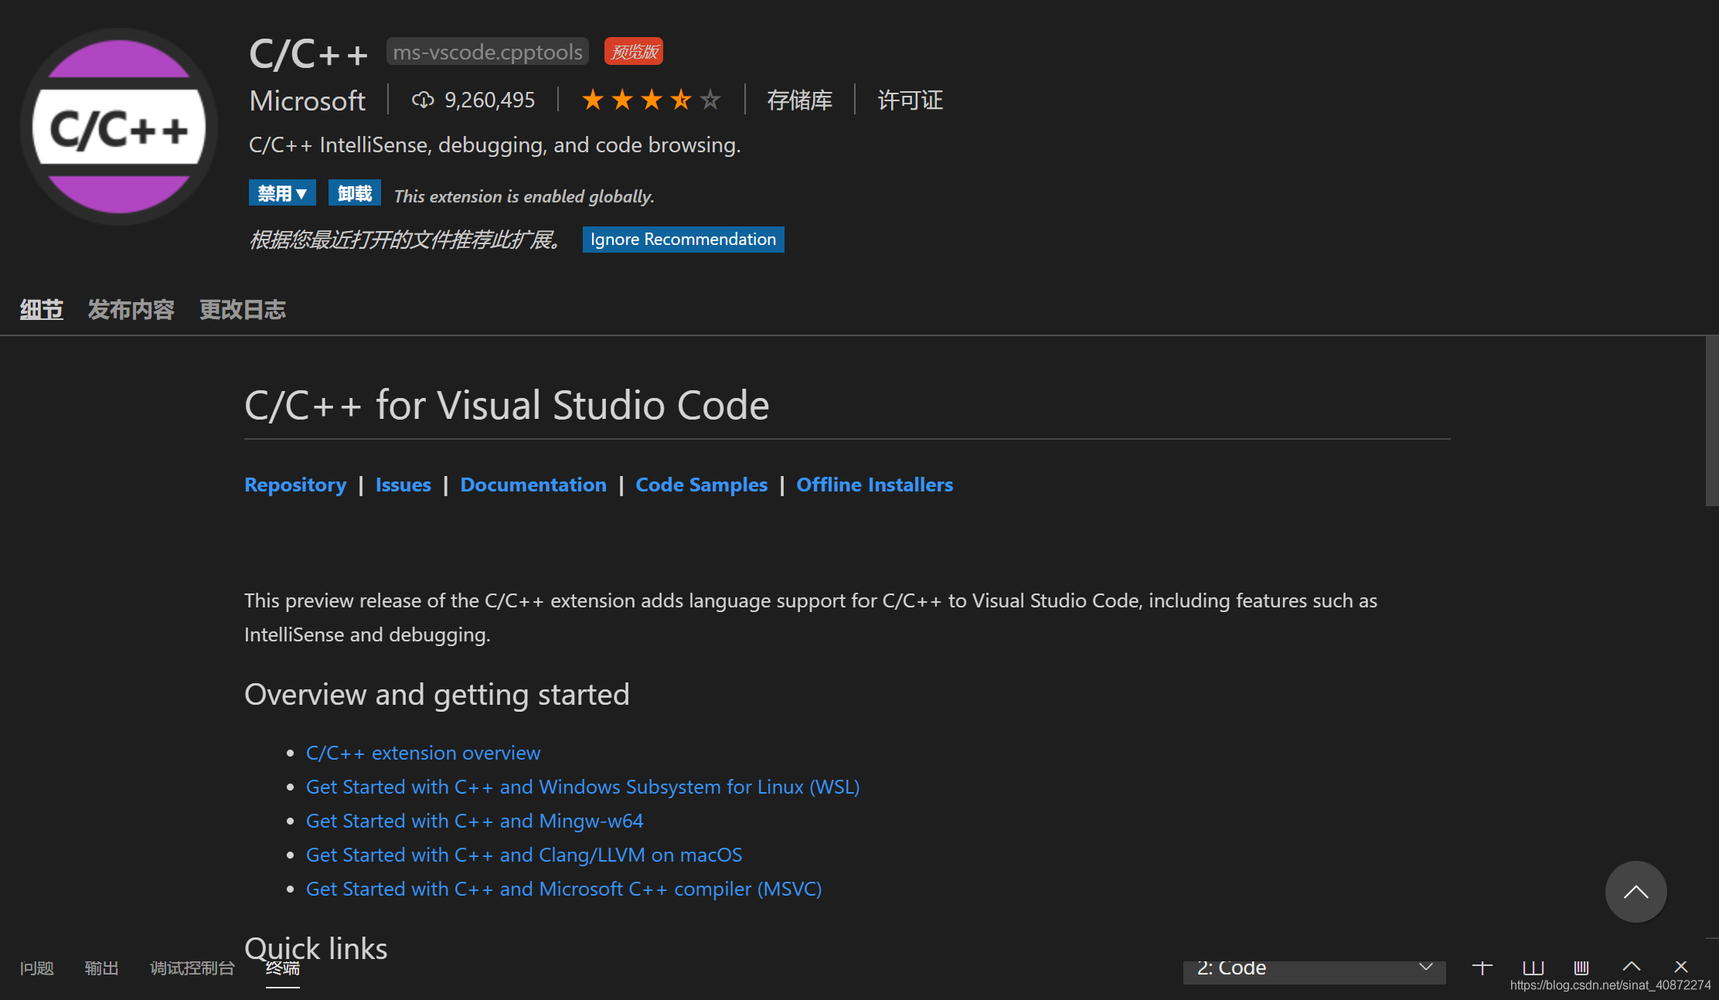
Task: Click the vertical scrollbar of the readme
Action: (x=1712, y=420)
